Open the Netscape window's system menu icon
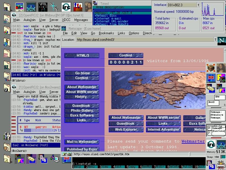This screenshot has height=170, width=226. (64, 28)
